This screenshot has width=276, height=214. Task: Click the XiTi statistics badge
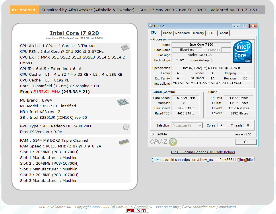point(138,211)
